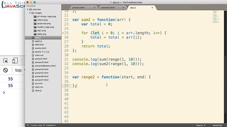
Task: Click the 'var range2' function declaration line
Action: pyautogui.click(x=111, y=77)
